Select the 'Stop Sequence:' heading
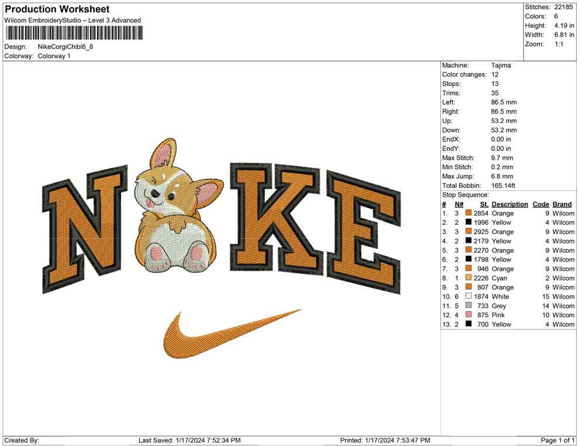Viewport: 579px width, 446px height. pos(466,195)
